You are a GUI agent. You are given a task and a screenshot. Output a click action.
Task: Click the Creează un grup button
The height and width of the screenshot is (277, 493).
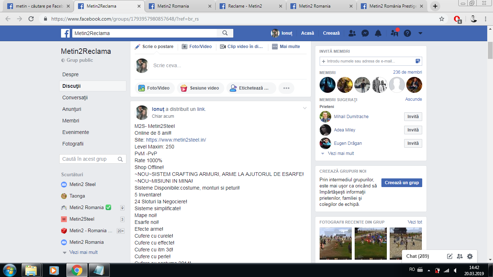click(402, 183)
